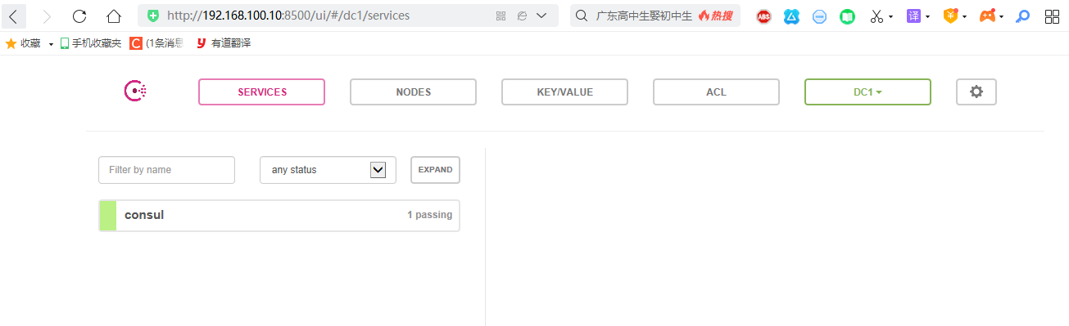
Task: Open the QR code icon in address bar
Action: (x=501, y=16)
